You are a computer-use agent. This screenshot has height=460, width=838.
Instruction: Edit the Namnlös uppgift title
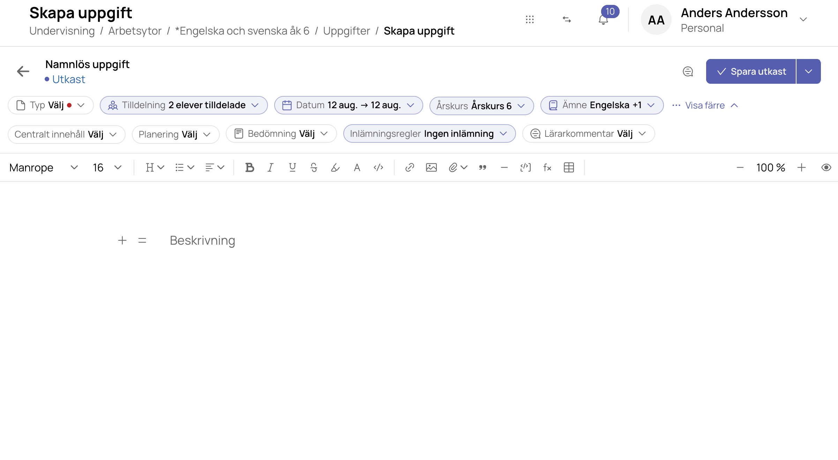87,65
